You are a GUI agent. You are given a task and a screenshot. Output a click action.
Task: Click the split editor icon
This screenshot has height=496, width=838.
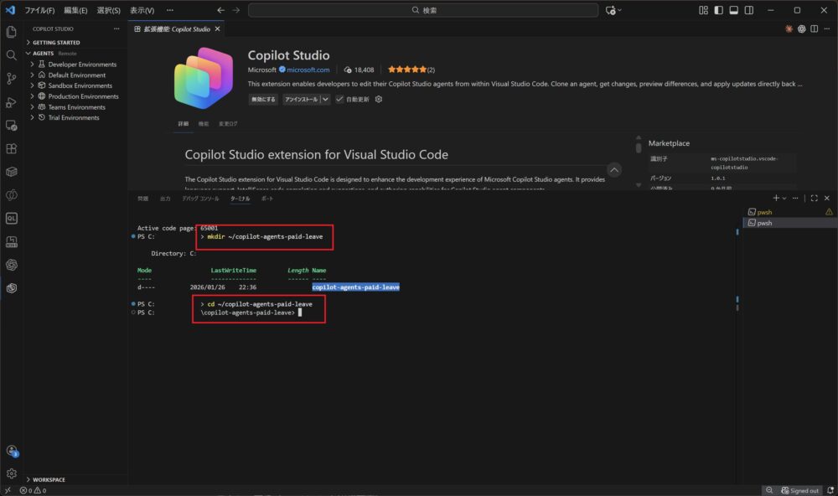pos(815,28)
